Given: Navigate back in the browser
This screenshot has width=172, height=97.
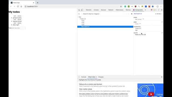Looking at the screenshot, I should [11, 6].
